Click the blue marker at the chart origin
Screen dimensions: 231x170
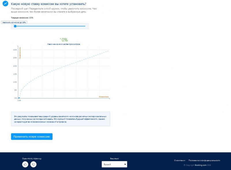click(x=19, y=98)
